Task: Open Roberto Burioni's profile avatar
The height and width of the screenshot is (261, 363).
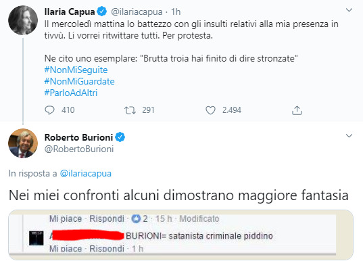Action: pos(23,143)
